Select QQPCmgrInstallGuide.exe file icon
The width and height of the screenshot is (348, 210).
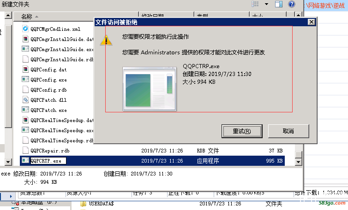tap(25, 49)
